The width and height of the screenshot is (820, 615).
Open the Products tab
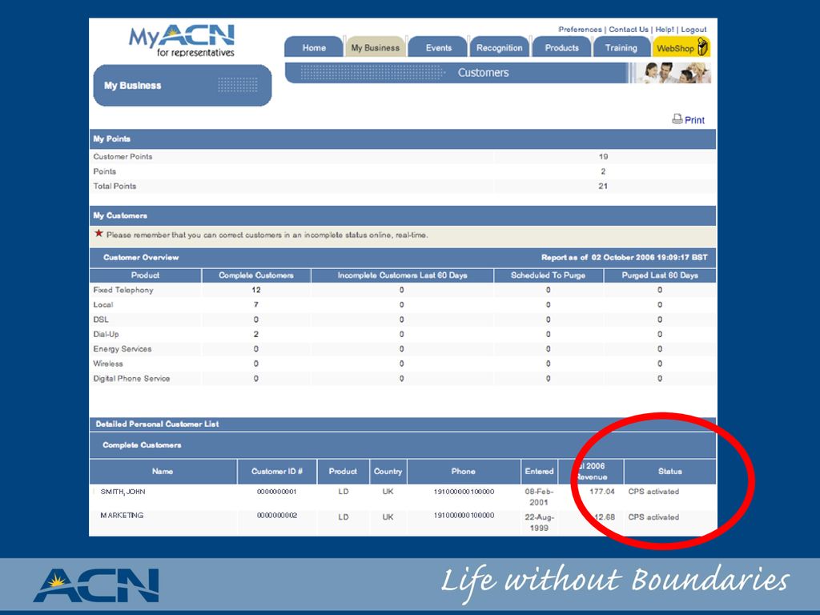click(x=561, y=47)
